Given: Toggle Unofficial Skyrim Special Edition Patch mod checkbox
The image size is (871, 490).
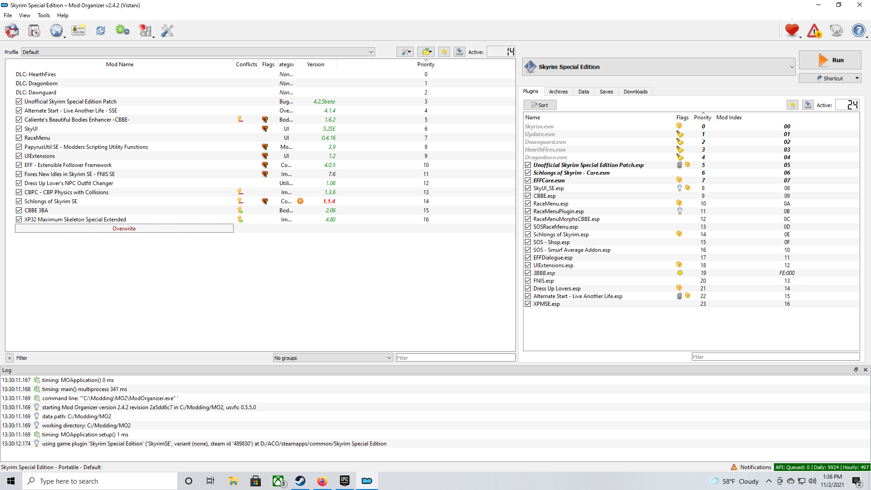Looking at the screenshot, I should pos(19,102).
